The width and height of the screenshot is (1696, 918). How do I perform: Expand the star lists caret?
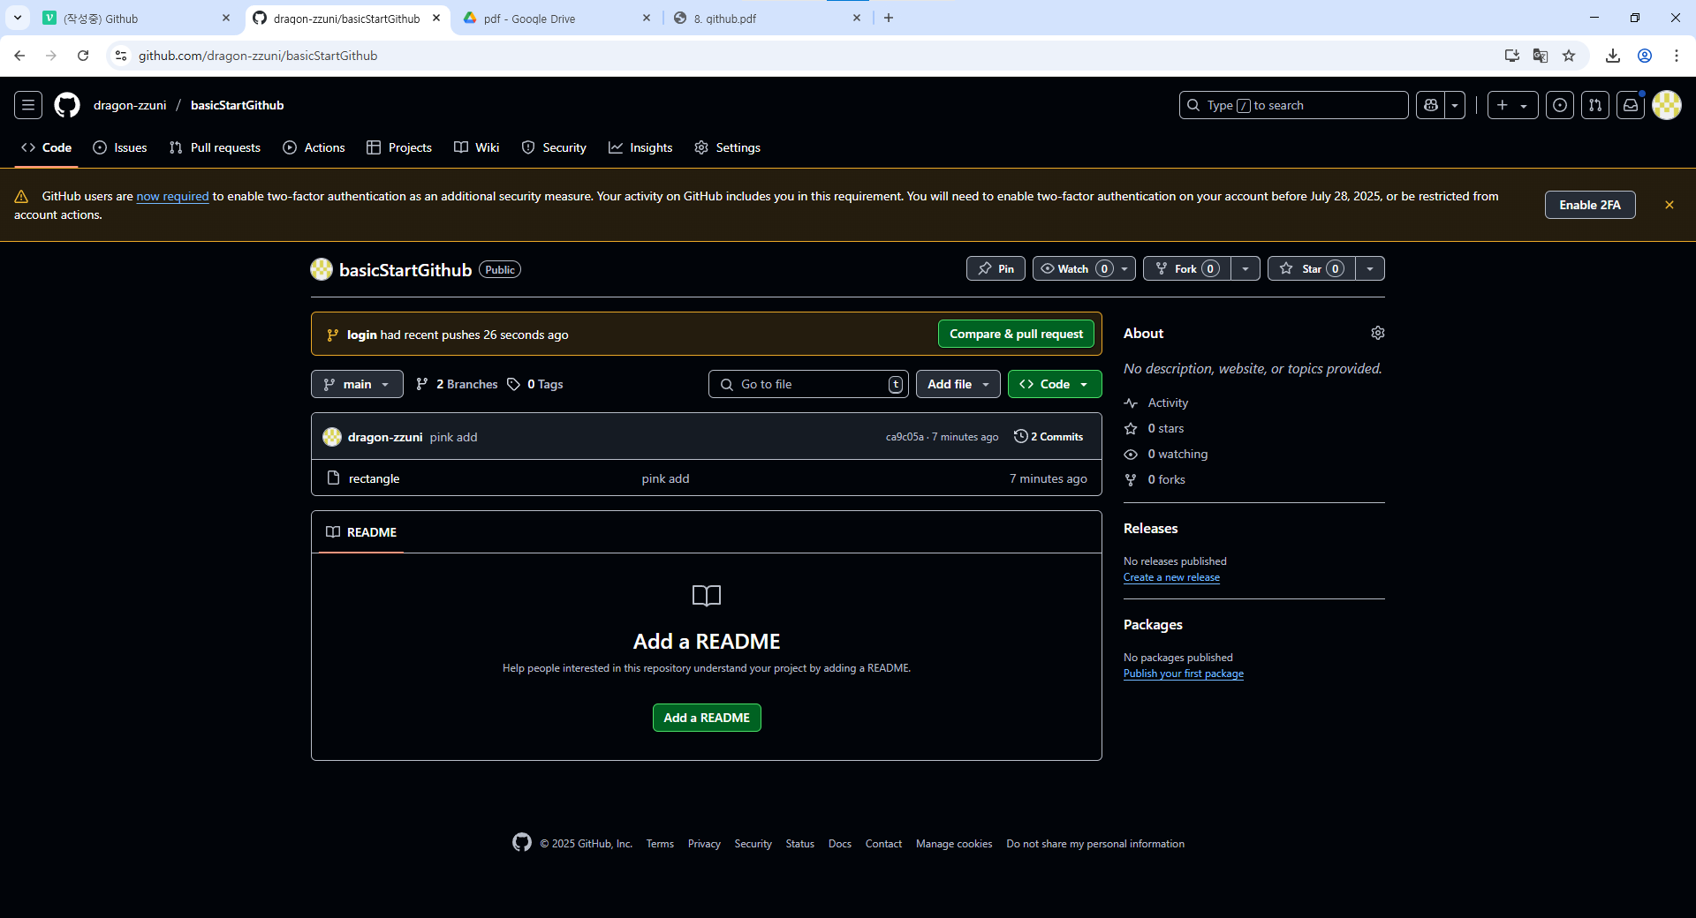(1370, 268)
